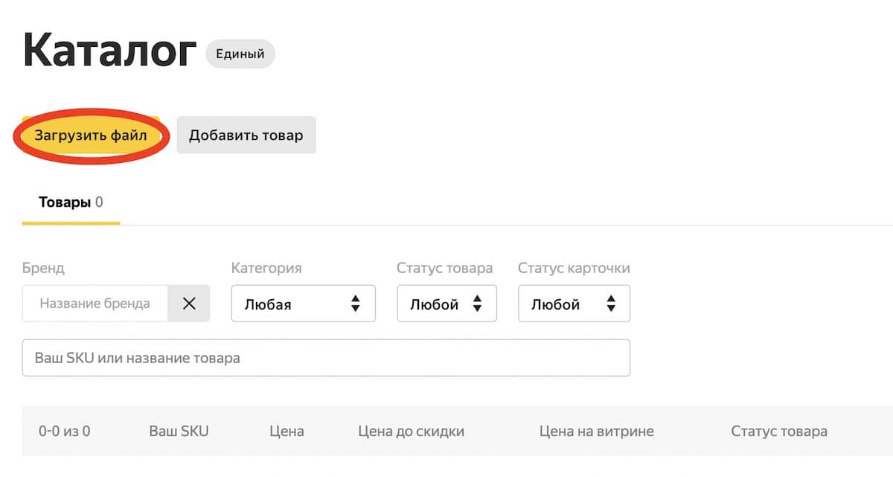Switch to the Товары tab
This screenshot has width=893, height=477.
tap(70, 201)
